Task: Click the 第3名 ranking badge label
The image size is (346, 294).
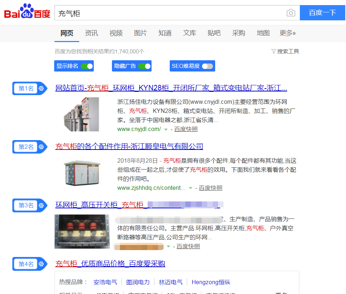Action: (x=26, y=205)
